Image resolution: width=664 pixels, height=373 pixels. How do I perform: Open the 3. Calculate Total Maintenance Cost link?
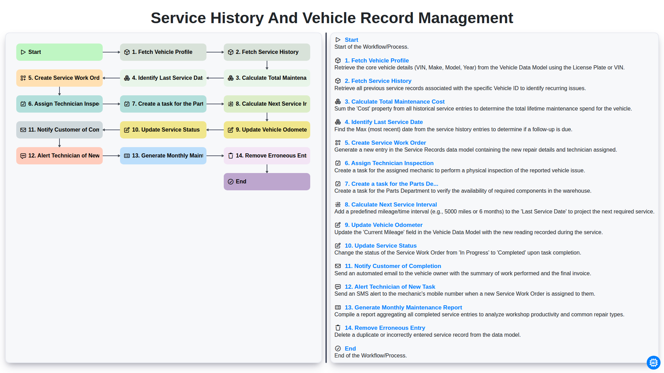tap(395, 102)
